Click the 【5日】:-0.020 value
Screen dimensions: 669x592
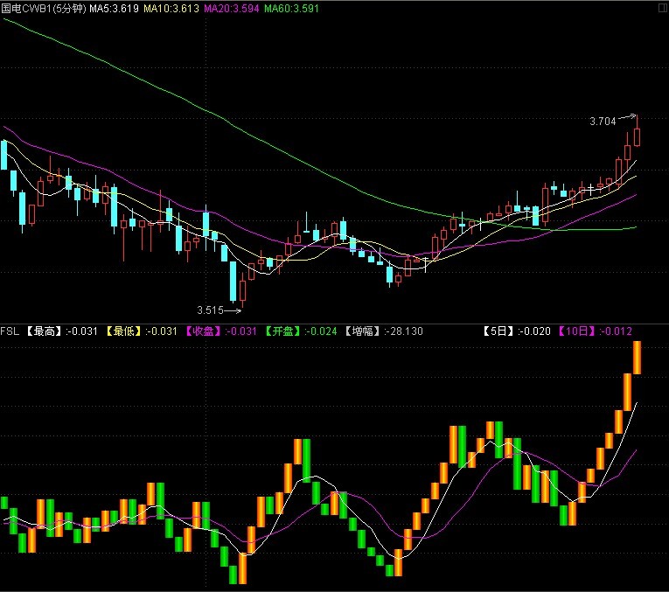coord(516,331)
